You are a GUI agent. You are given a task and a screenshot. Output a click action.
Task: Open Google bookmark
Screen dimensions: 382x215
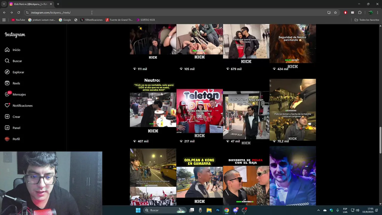(65, 20)
